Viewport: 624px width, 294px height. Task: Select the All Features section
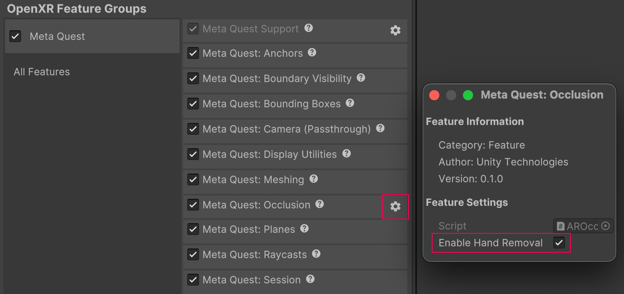click(x=41, y=72)
